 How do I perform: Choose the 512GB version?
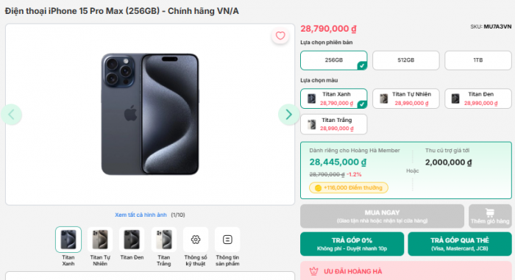(x=406, y=60)
